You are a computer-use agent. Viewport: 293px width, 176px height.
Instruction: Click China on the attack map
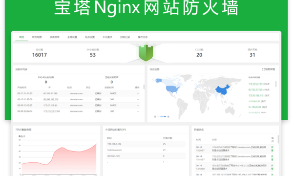coord(223,90)
